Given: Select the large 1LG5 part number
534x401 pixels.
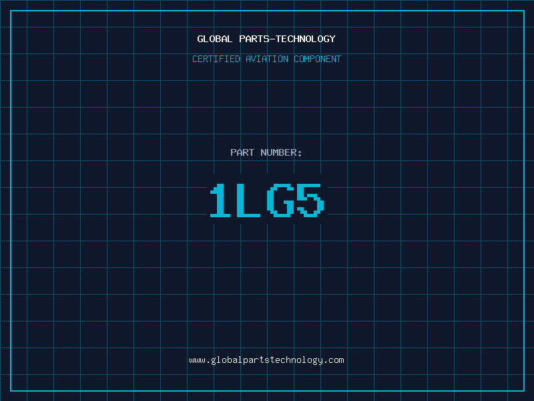Looking at the screenshot, I should point(266,200).
